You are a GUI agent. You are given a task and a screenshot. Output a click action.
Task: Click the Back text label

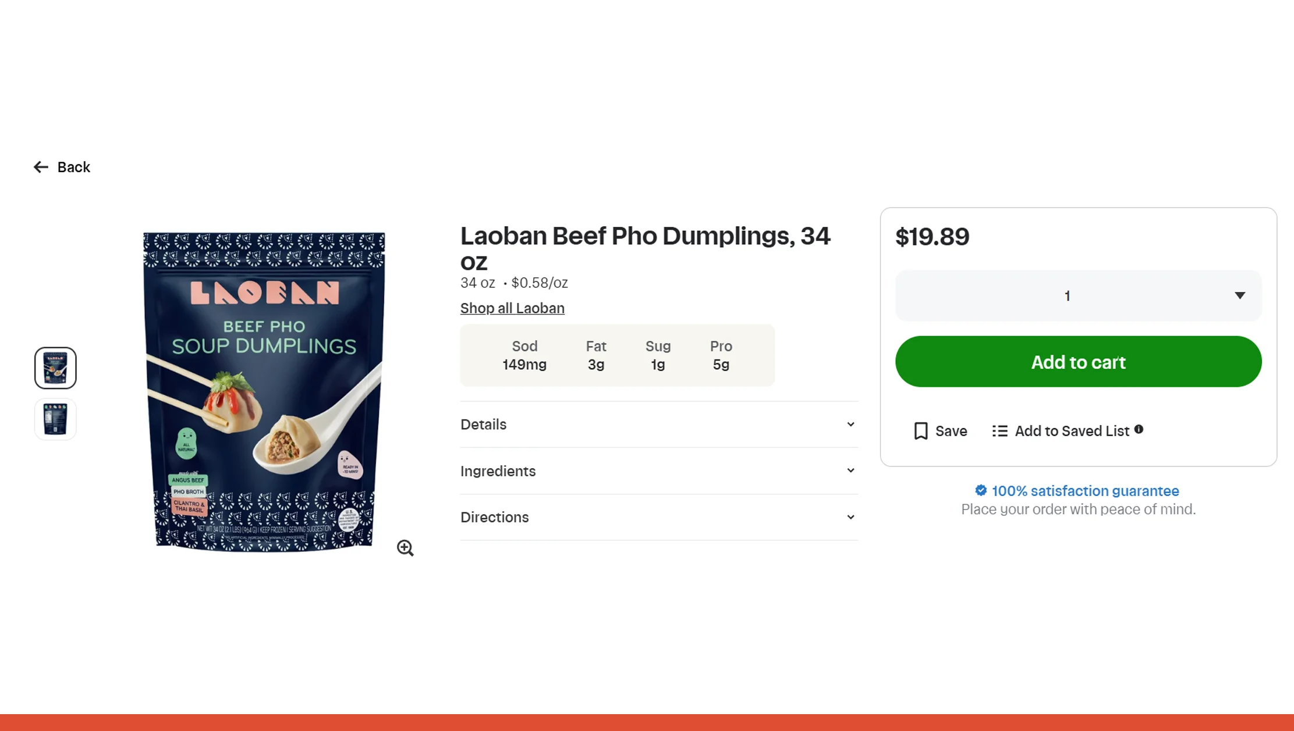pos(74,167)
